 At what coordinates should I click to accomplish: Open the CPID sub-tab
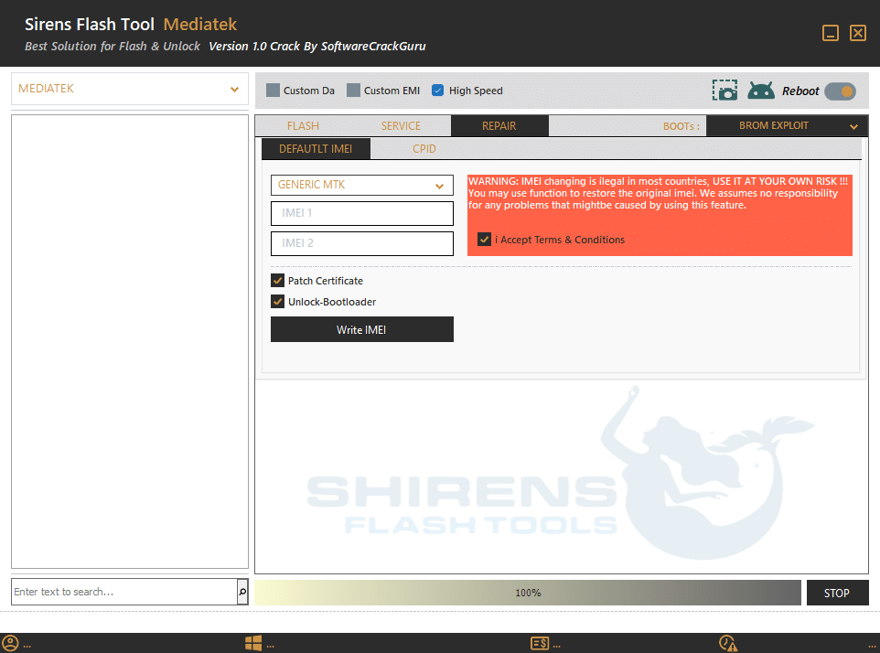424,149
